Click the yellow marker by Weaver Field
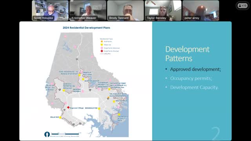Viewport: 251px width, 141px height. (x=114, y=101)
